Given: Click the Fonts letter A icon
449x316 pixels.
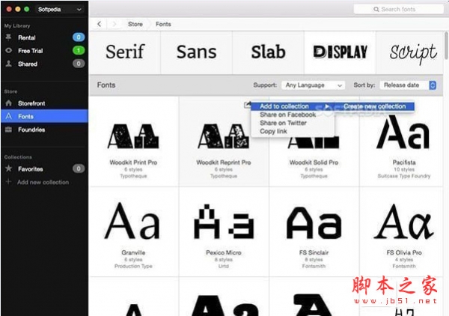Looking at the screenshot, I should coord(8,116).
